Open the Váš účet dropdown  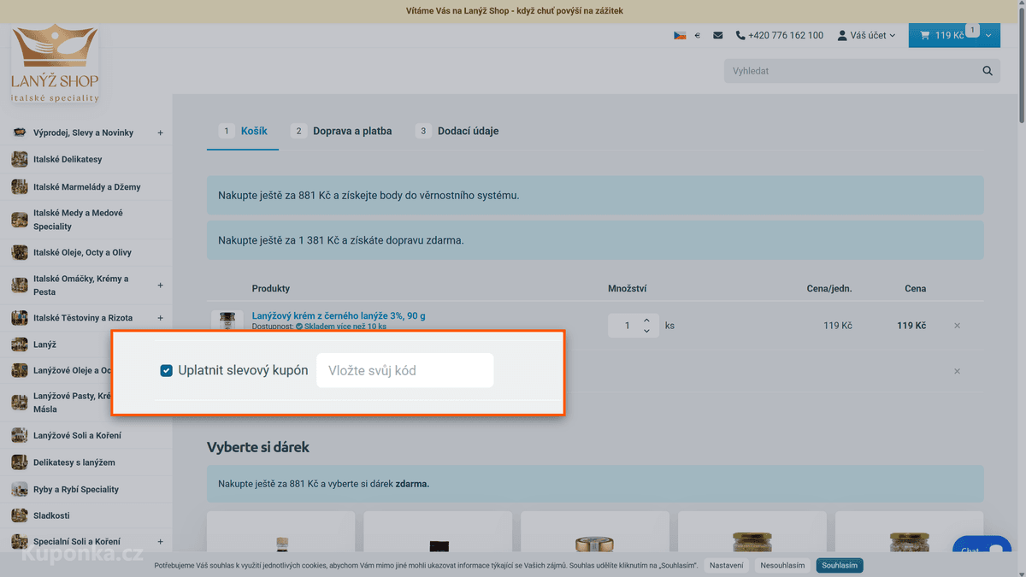[x=866, y=36]
